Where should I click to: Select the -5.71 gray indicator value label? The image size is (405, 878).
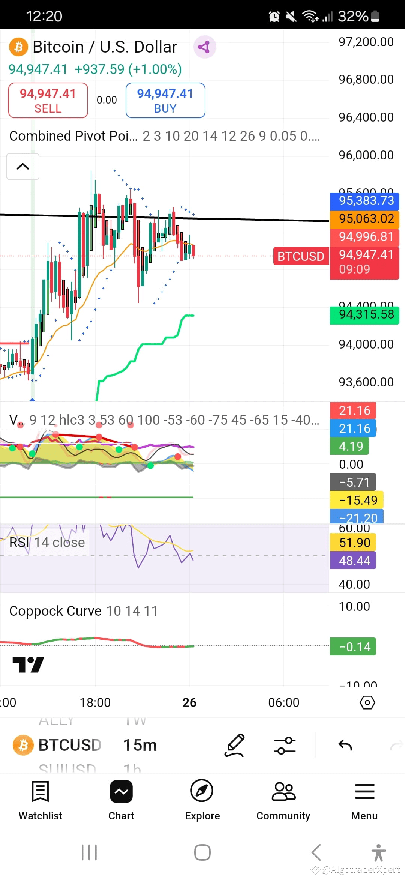(353, 482)
